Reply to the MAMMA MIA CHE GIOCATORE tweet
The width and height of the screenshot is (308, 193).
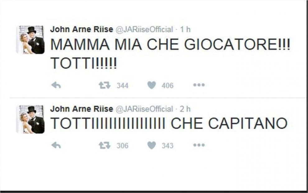[56, 85]
